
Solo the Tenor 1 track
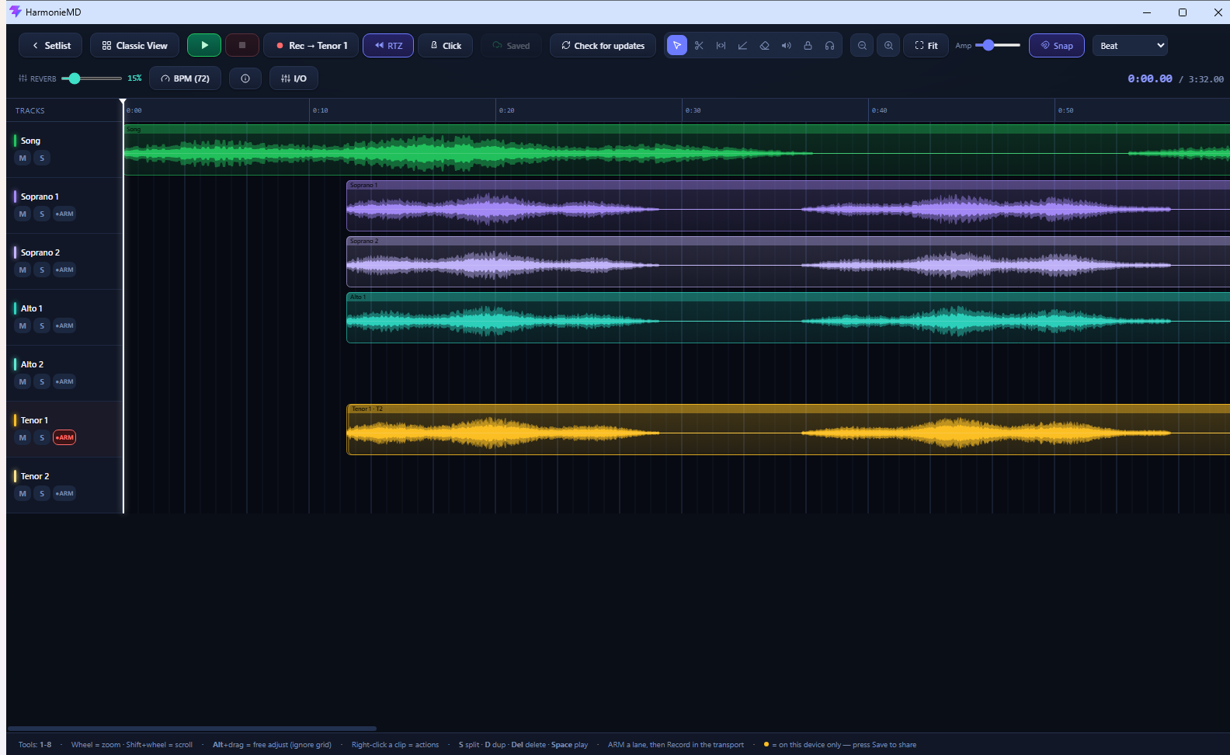click(42, 437)
